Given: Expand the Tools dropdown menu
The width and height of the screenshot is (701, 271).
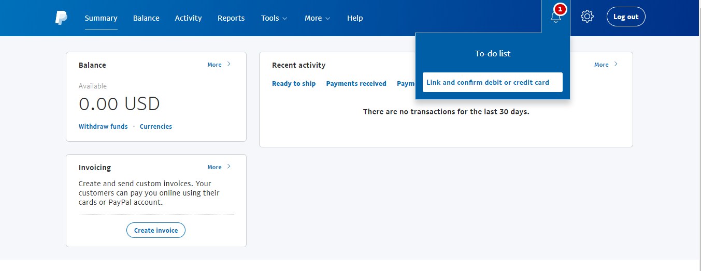Looking at the screenshot, I should [274, 18].
